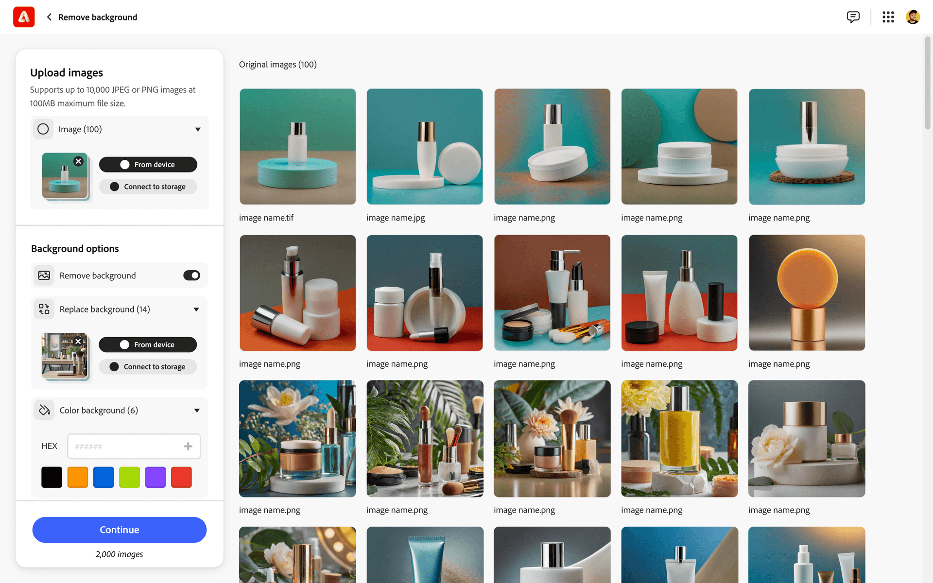Viewport: 933px width, 583px height.
Task: Select the blue tube product image thumbnail
Action: tap(425, 555)
